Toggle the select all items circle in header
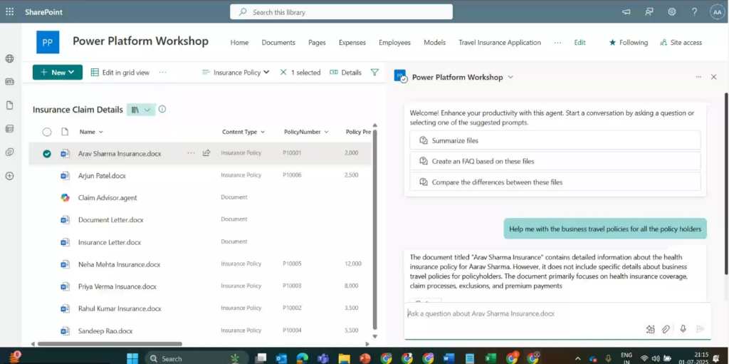The width and height of the screenshot is (729, 364). point(47,132)
